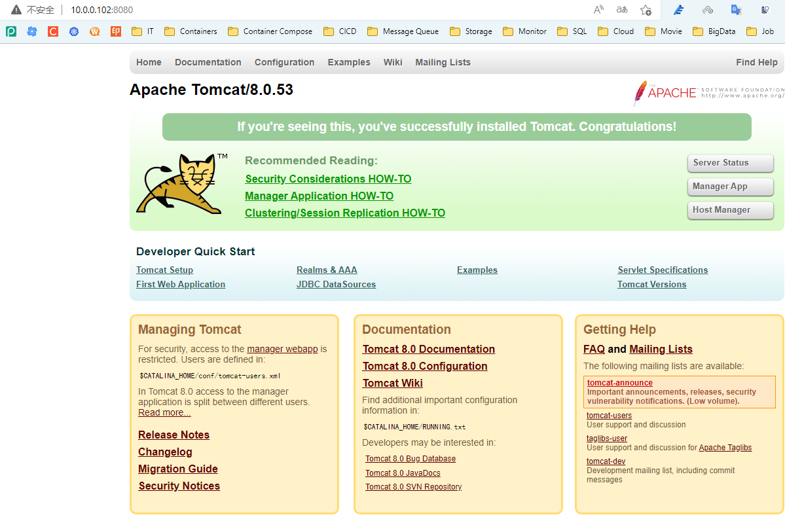Open the Cloud bookmarks folder
785x519 pixels.
coord(616,31)
